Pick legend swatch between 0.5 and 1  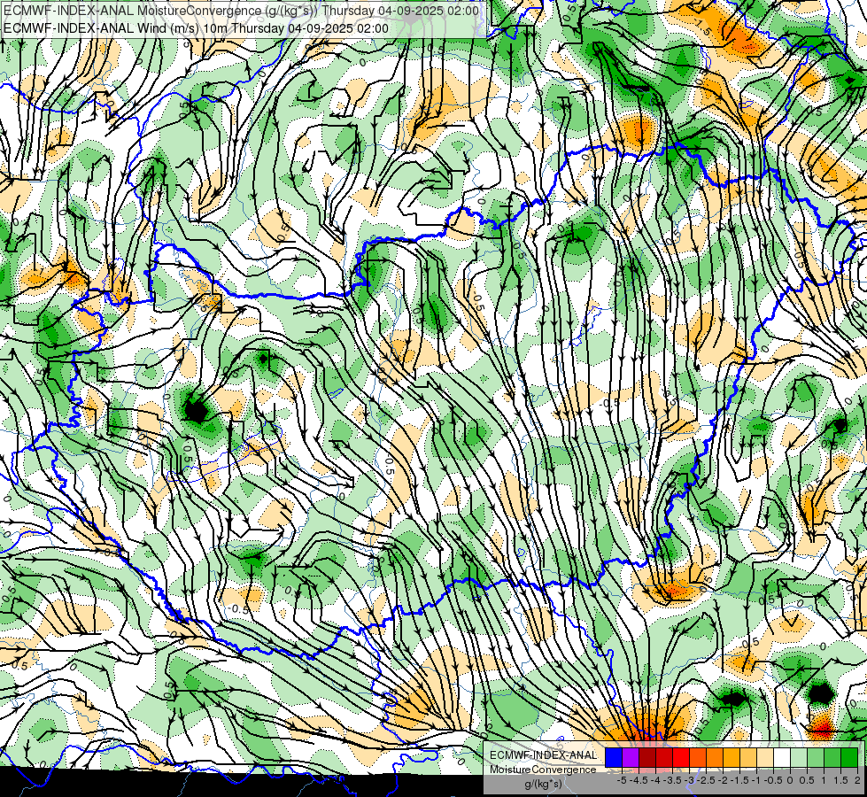(x=816, y=757)
